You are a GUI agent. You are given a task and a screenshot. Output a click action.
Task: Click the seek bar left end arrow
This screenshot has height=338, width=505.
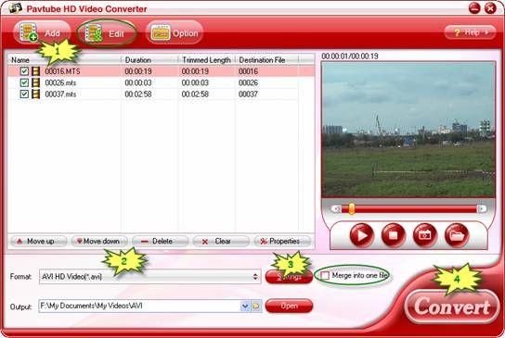336,209
